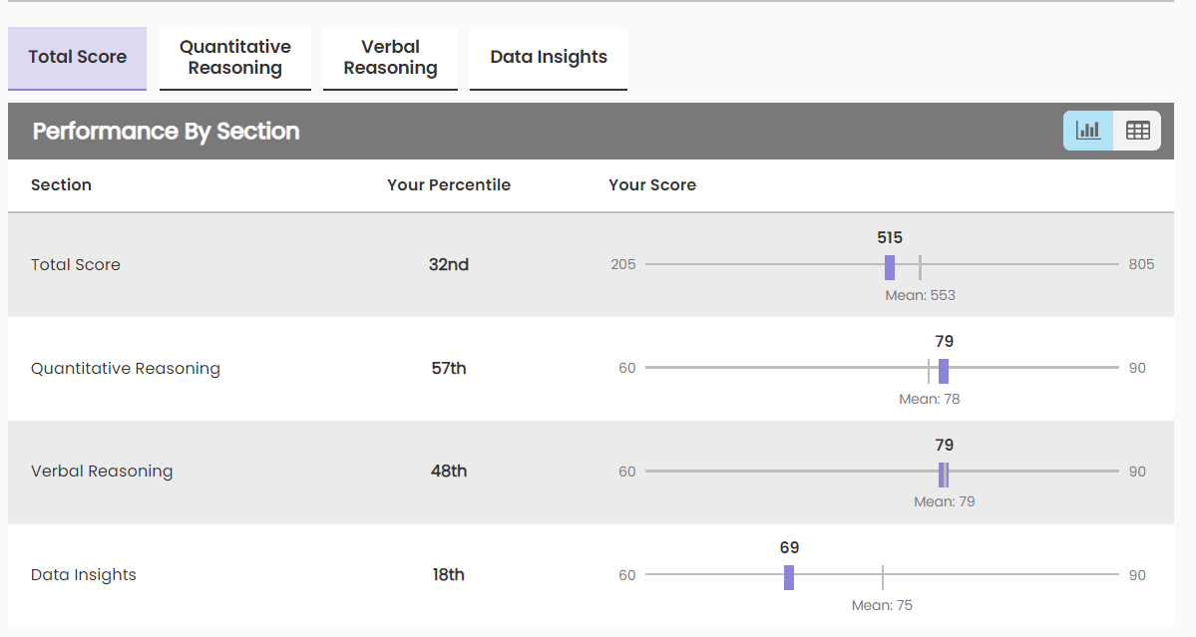Click the Performance By Section heading
Image resolution: width=1196 pixels, height=637 pixels.
pos(166,131)
